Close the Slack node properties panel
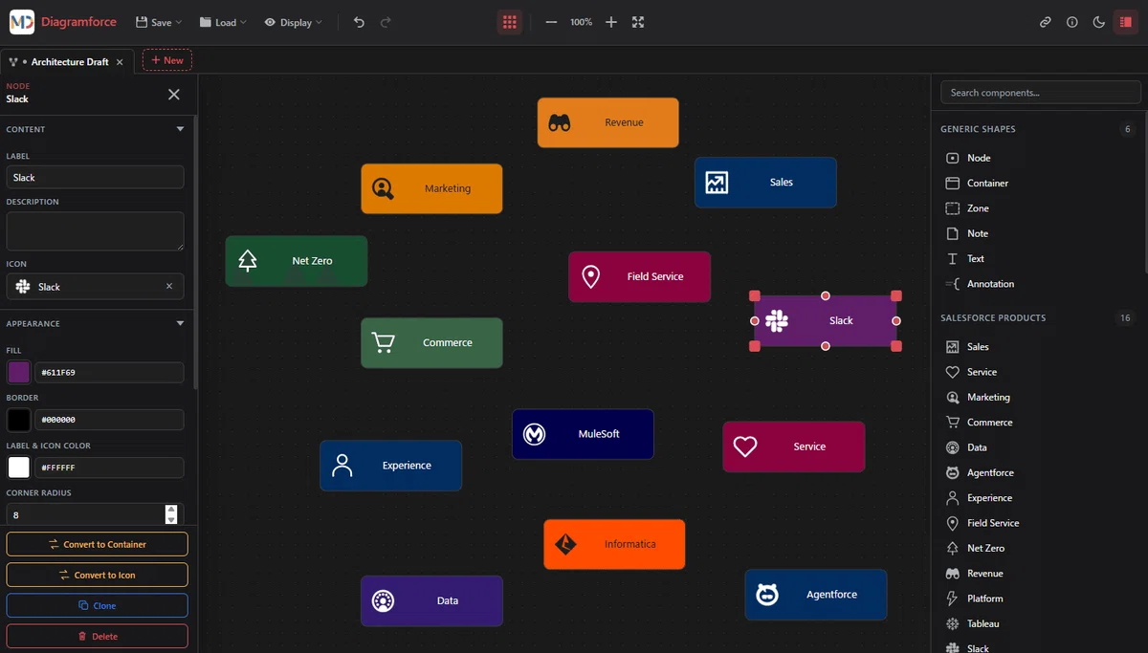Image resolution: width=1148 pixels, height=653 pixels. point(174,94)
